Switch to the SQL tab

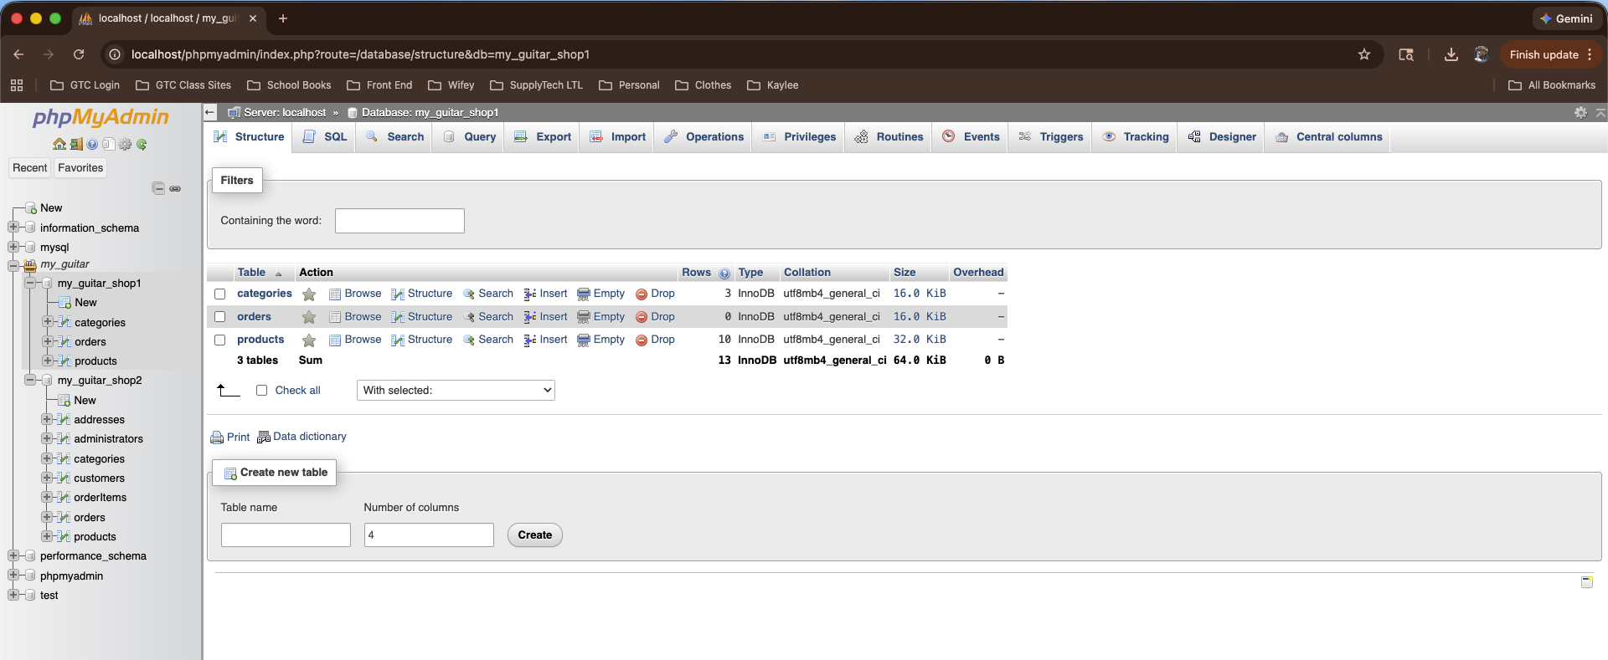[x=324, y=137]
